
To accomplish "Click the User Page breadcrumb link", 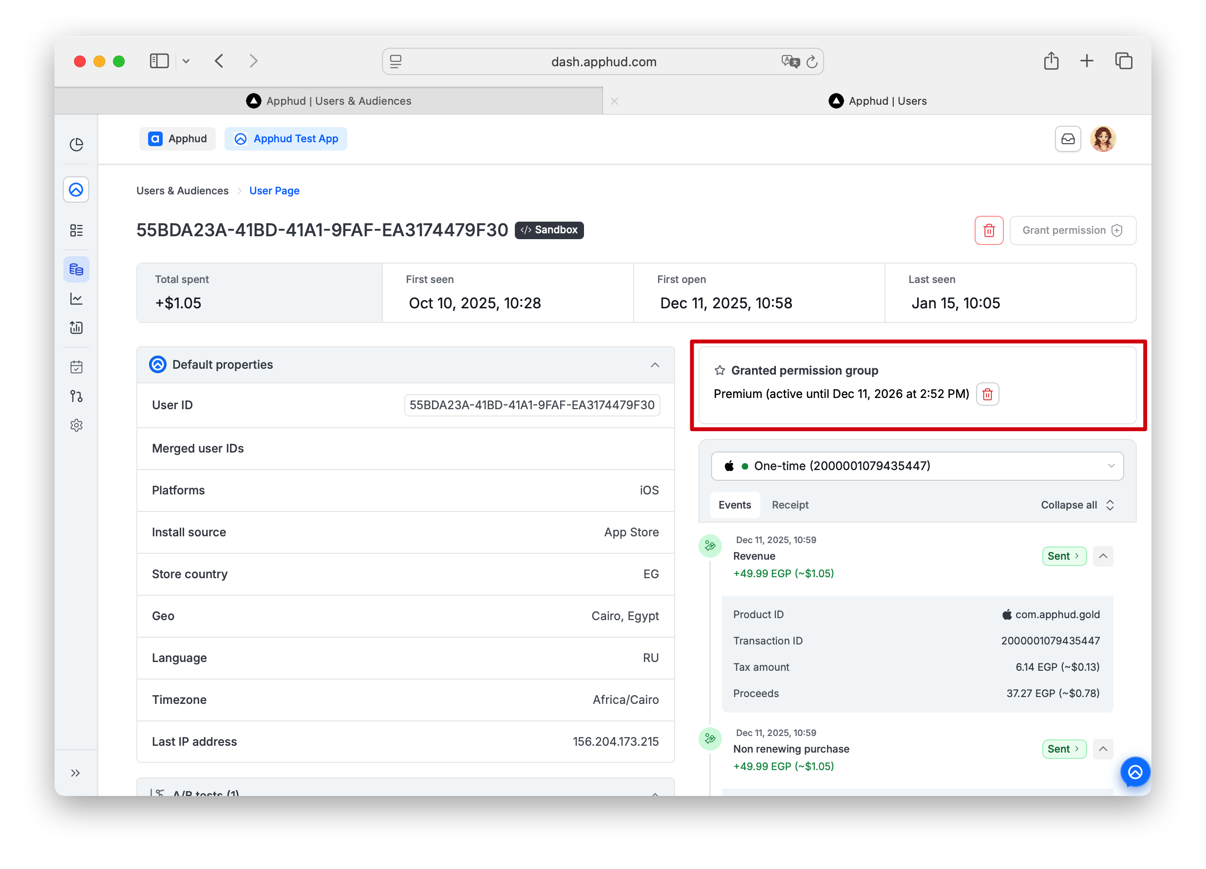I will coord(274,190).
